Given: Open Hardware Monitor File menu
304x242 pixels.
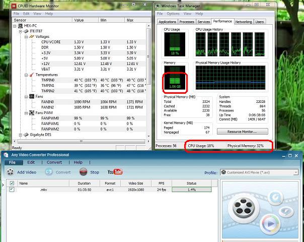Looking at the screenshot, I should point(16,14).
